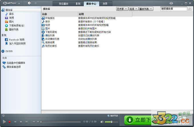Select the 图片 icon in list
The height and width of the screenshot is (127, 194).
click(43, 29)
